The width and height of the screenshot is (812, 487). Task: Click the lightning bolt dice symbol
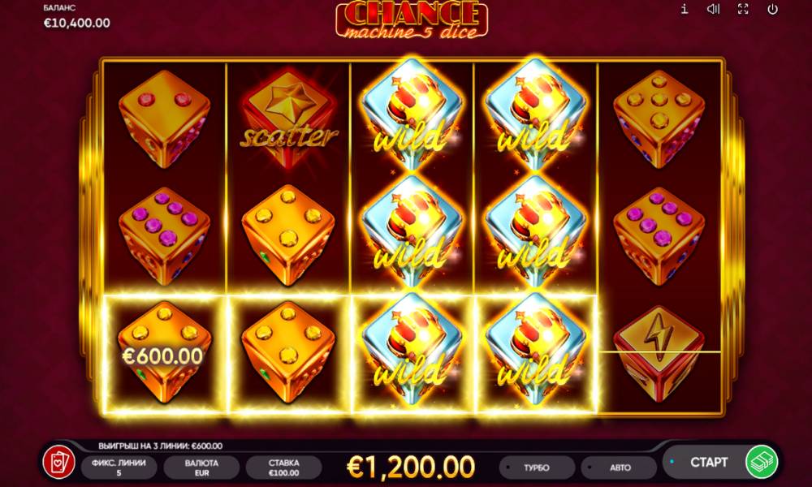tap(659, 353)
